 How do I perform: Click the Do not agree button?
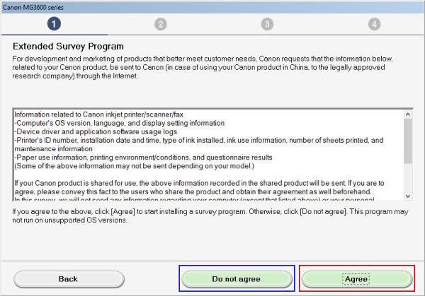tap(237, 279)
